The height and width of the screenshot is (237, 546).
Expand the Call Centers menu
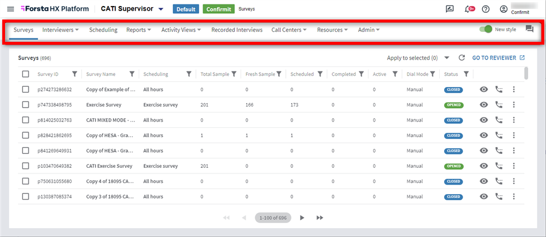coord(289,30)
